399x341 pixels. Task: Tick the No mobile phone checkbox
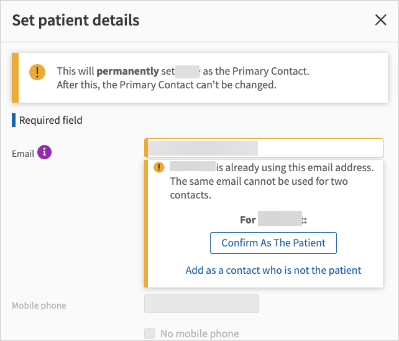pos(149,334)
